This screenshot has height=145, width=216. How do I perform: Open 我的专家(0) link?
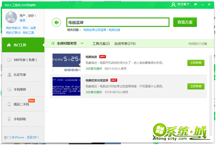(14, 28)
